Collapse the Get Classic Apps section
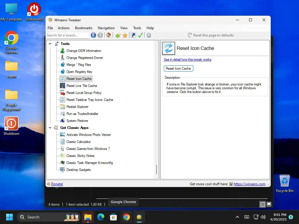Screen dimensions: 299x224 (x=50, y=128)
